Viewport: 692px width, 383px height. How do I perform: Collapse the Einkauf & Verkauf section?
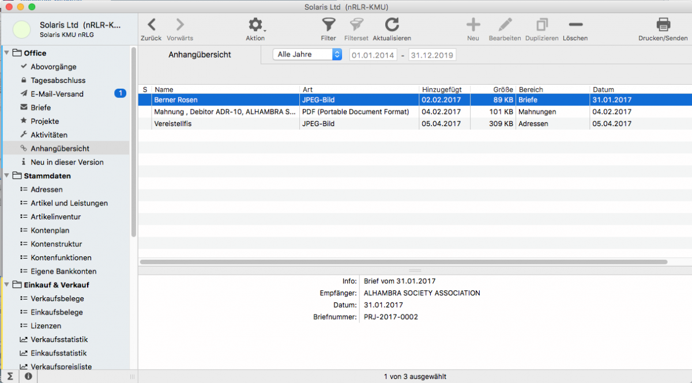[7, 285]
